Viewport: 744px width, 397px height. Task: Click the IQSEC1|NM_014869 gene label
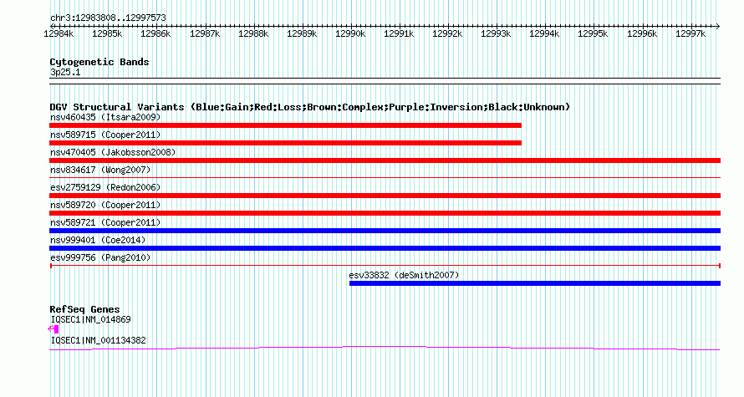pos(90,319)
